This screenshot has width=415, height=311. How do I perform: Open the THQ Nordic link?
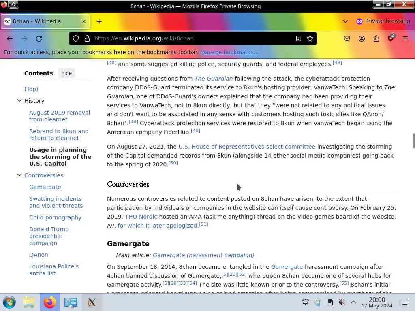click(x=141, y=217)
